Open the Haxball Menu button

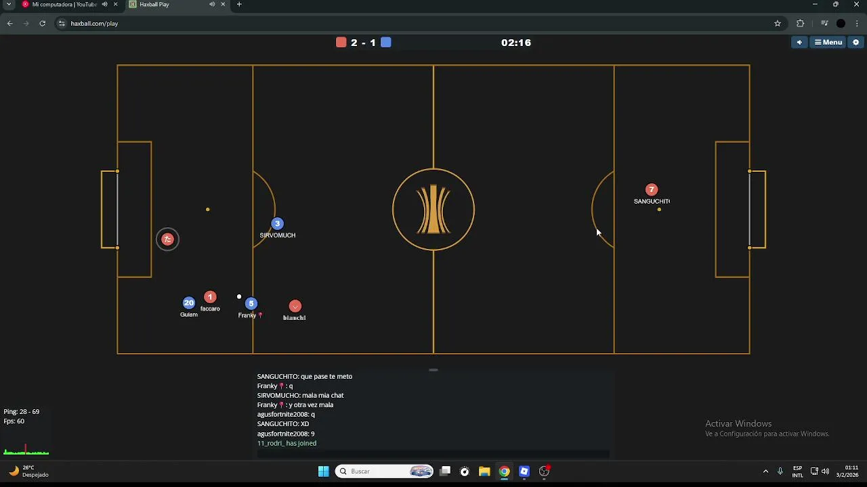click(828, 42)
